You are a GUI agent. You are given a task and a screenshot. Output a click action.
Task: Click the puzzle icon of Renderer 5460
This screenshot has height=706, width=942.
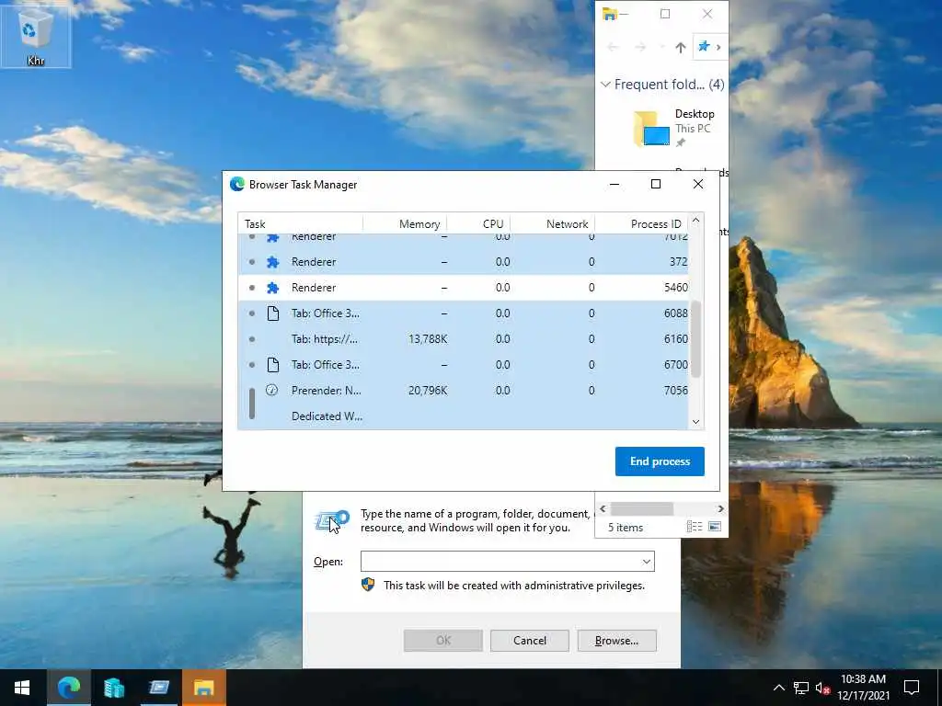pyautogui.click(x=272, y=288)
